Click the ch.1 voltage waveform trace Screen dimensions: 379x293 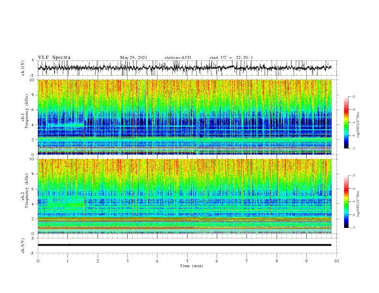(184, 68)
